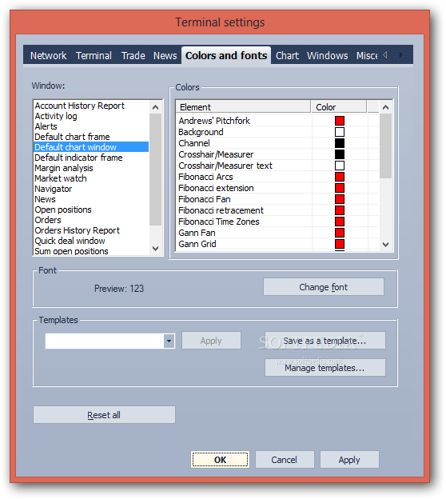Select Account History Report in Window list
Viewport: 446px width, 499px height.
(91, 106)
